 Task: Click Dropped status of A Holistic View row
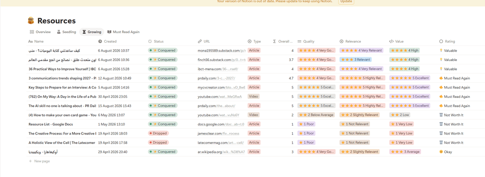click(x=158, y=143)
